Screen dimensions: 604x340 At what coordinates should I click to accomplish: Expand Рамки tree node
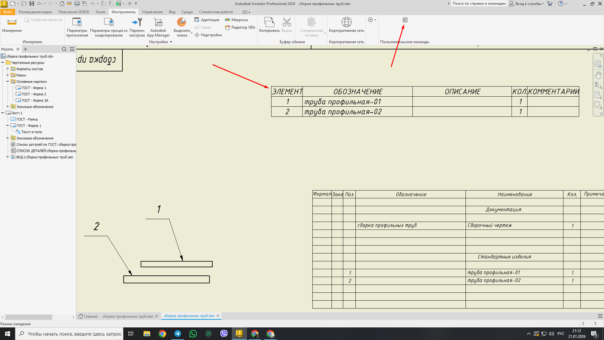[x=8, y=75]
